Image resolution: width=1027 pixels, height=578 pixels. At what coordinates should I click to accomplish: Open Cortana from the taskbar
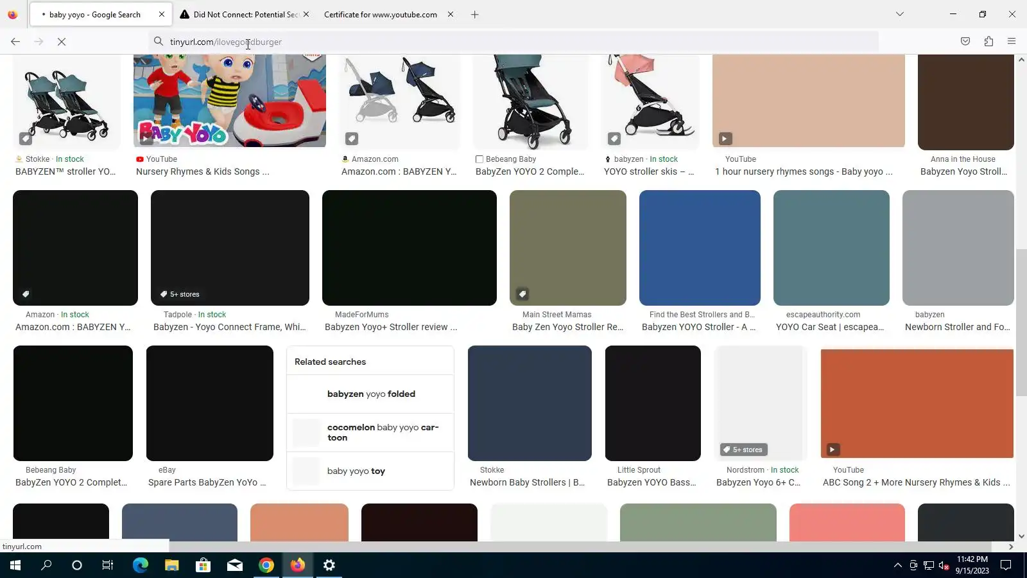tap(77, 565)
